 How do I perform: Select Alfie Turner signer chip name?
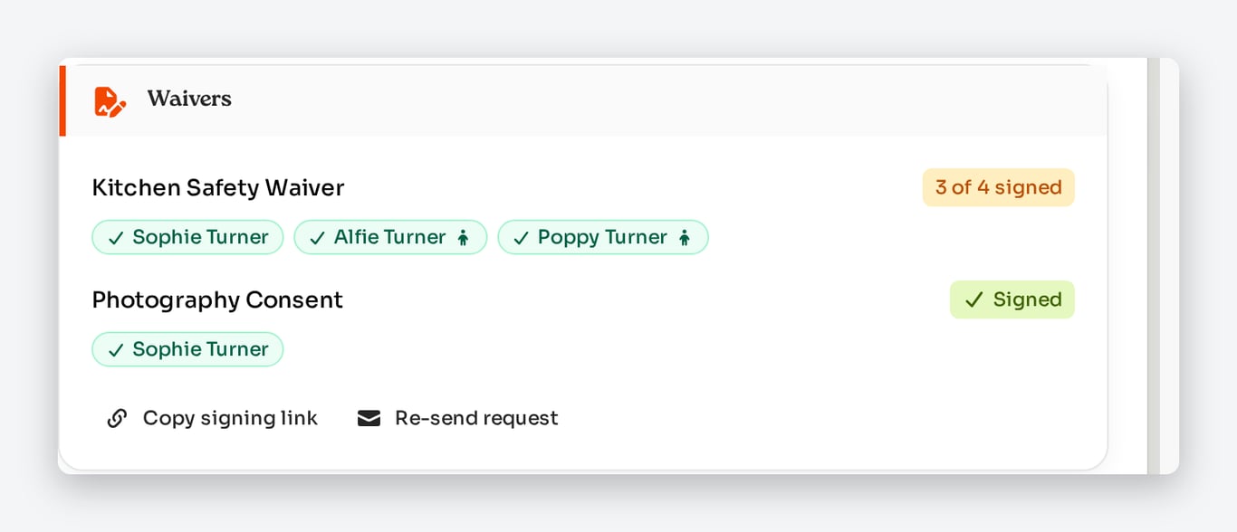point(390,237)
